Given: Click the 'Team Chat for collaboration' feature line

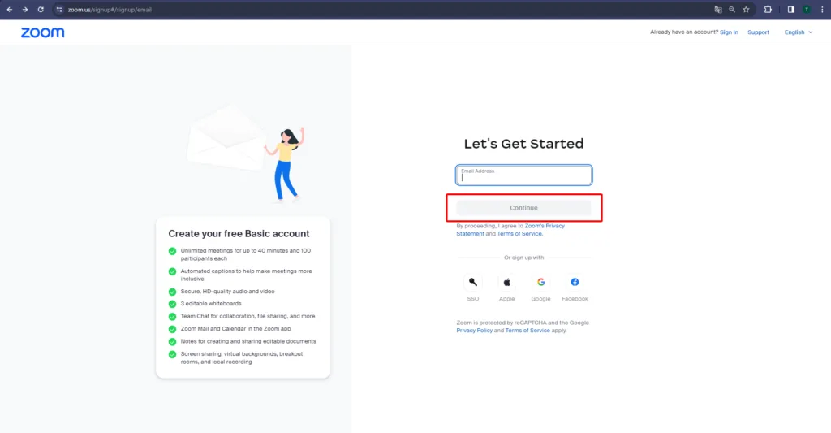Looking at the screenshot, I should (248, 316).
